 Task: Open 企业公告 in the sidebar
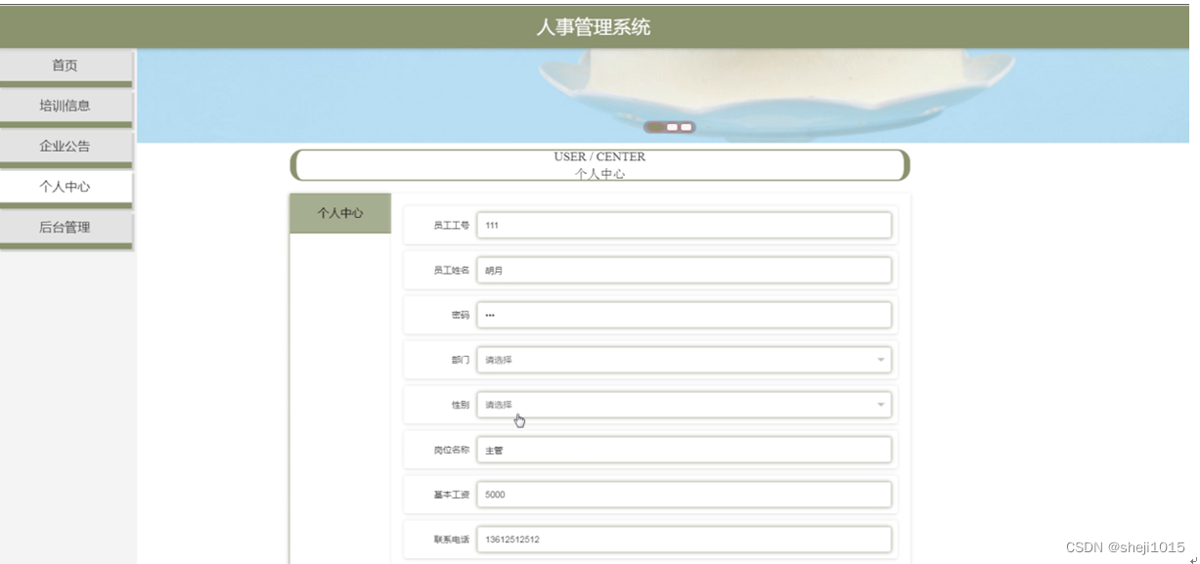pos(66,147)
